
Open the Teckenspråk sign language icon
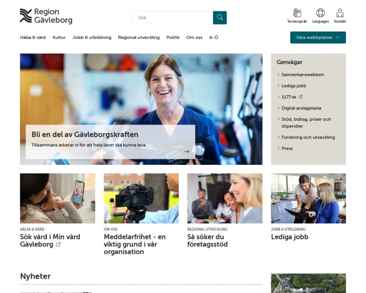297,13
